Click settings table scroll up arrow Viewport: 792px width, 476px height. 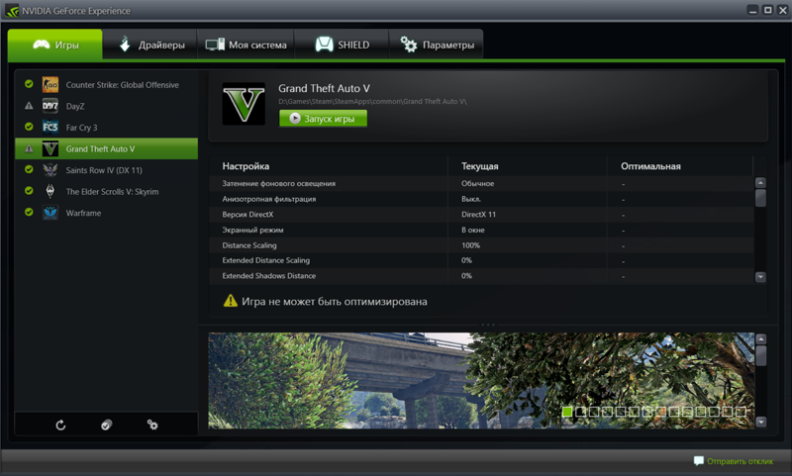[x=760, y=183]
